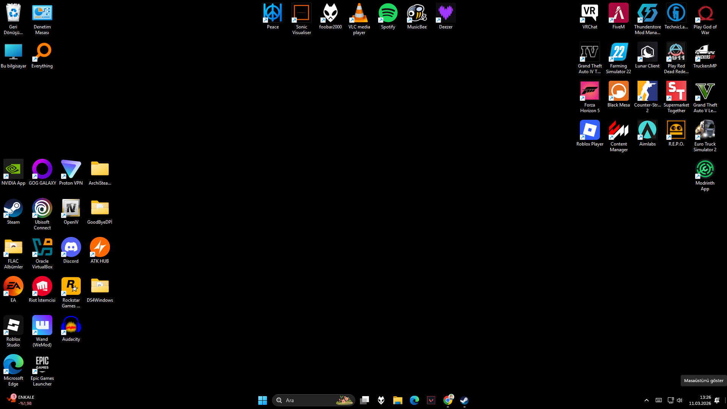This screenshot has width=727, height=409.
Task: Expand the system tray hidden icons
Action: [x=647, y=400]
